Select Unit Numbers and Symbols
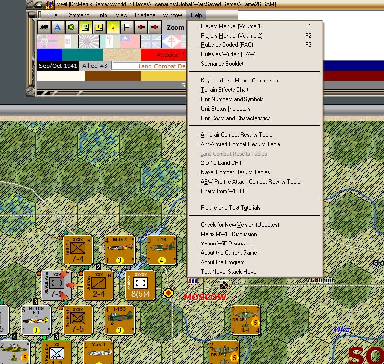Screen dimensions: 384x364 (255, 99)
